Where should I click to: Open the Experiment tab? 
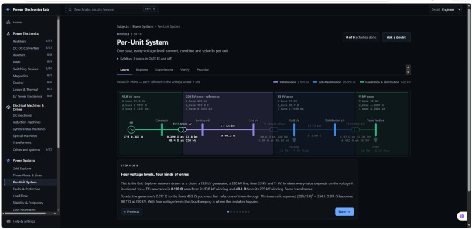(164, 70)
